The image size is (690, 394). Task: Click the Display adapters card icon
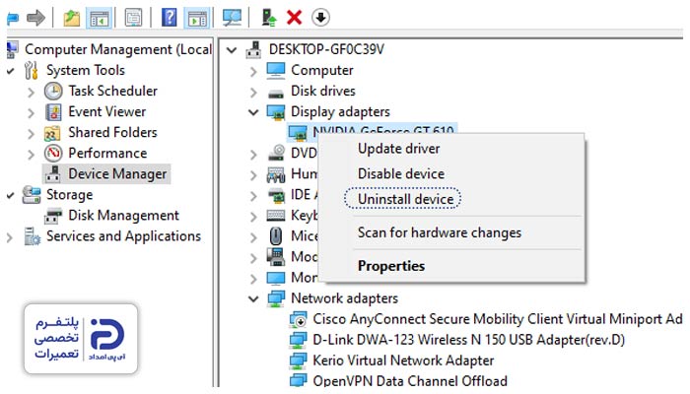[276, 112]
